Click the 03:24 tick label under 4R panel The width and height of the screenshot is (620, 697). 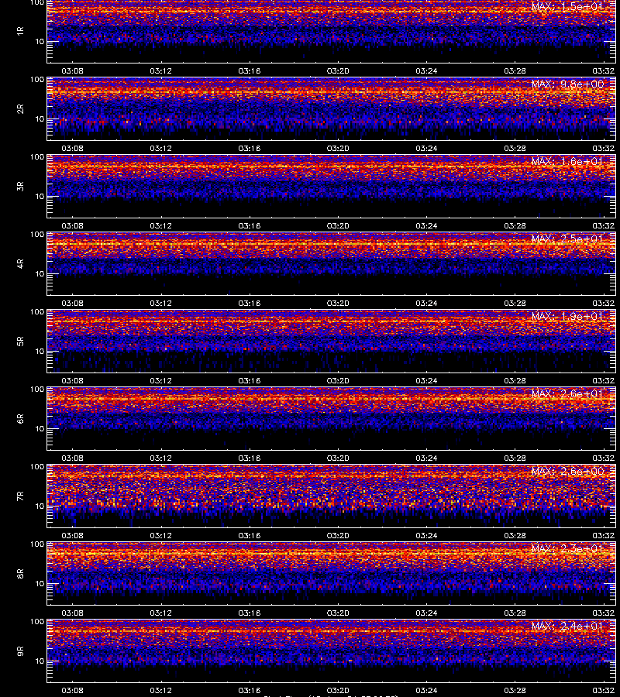[x=426, y=303]
